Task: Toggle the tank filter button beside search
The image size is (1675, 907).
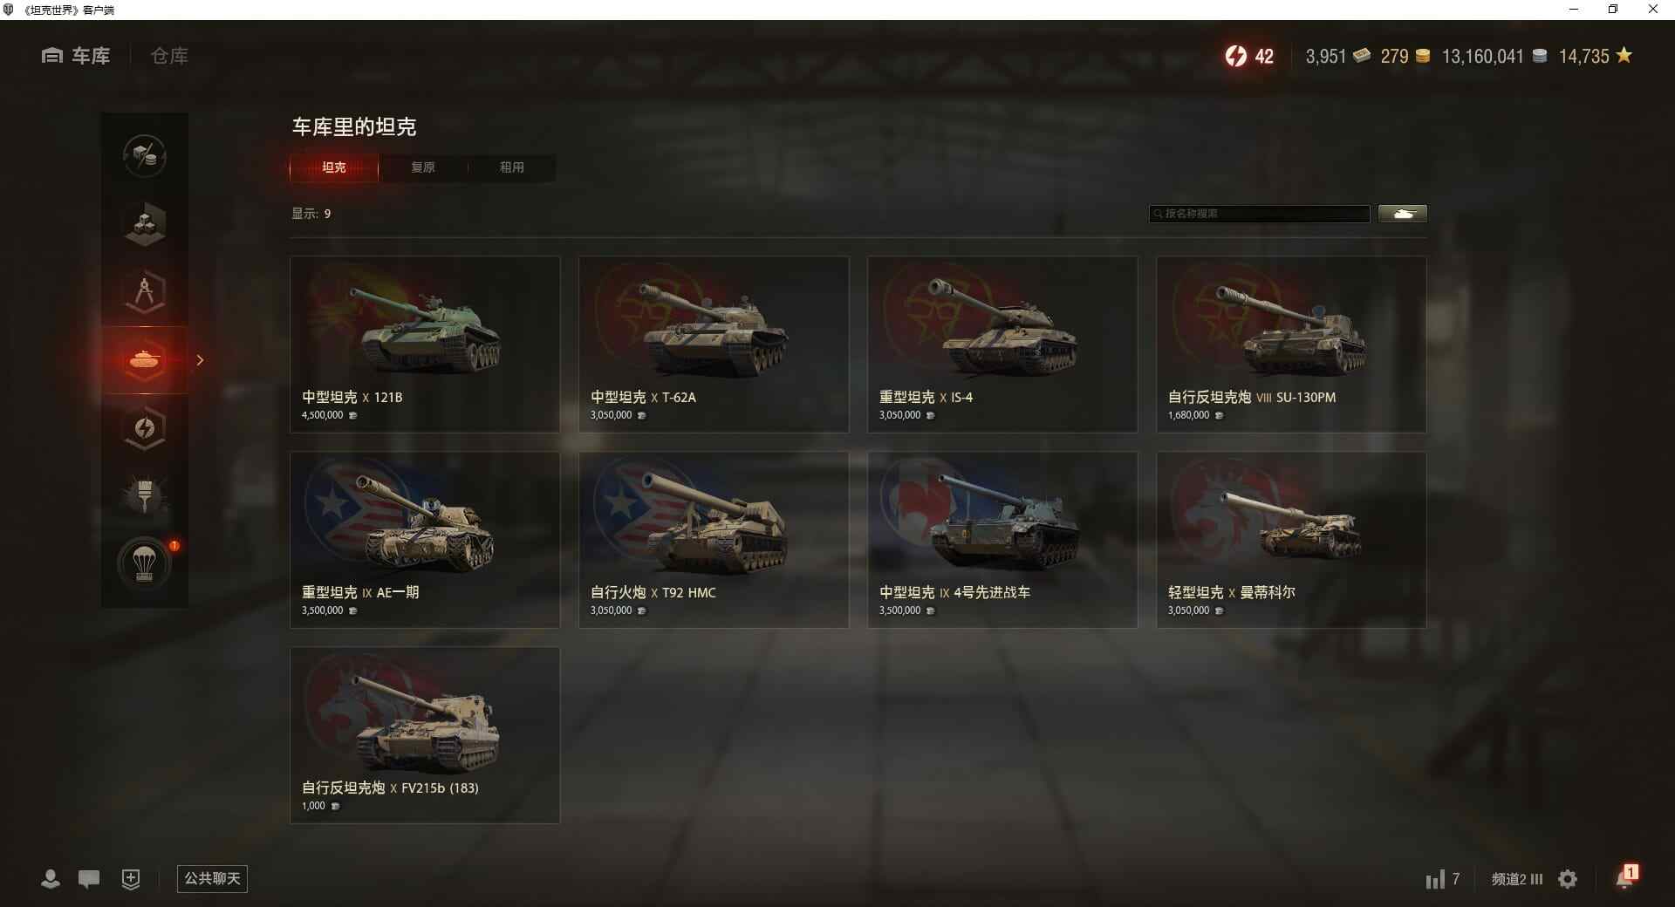Action: [1403, 214]
